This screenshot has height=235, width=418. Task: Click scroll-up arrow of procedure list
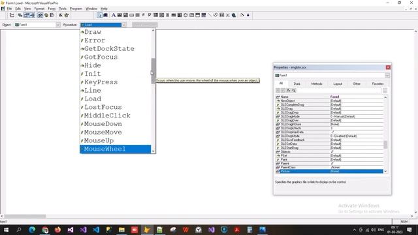tap(153, 31)
